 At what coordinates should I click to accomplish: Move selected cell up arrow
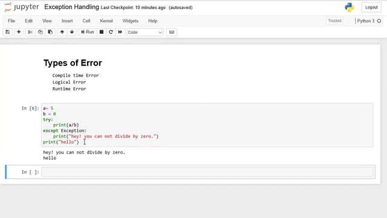pyautogui.click(x=62, y=32)
